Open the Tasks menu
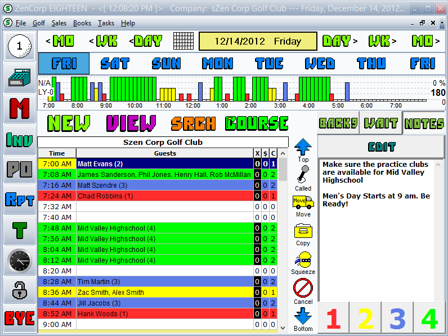 pyautogui.click(x=106, y=23)
